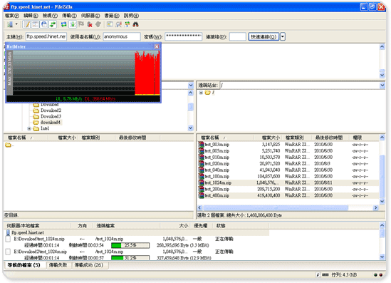Click the blue refresh file lists icon
This screenshot has width=391, height=283.
(64, 24)
